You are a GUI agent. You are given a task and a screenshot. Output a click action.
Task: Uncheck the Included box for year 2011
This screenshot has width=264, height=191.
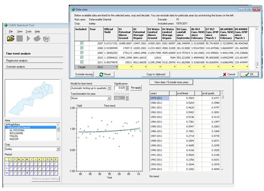82,62
